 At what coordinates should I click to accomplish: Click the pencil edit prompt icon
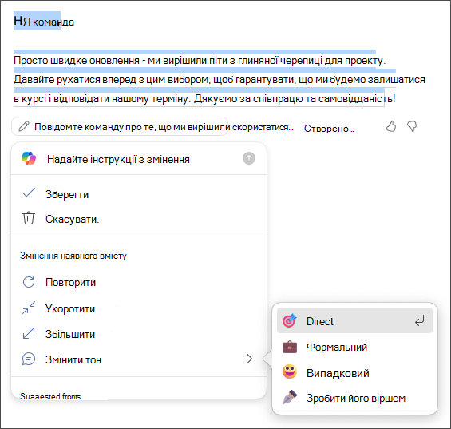pyautogui.click(x=24, y=126)
